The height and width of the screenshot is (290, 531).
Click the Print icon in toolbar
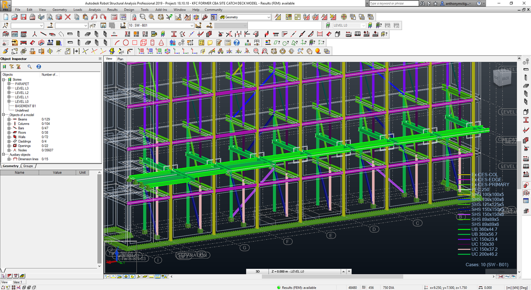(32, 17)
